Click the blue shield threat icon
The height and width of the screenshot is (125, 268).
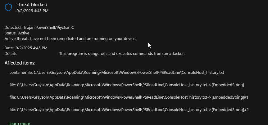click(8, 7)
